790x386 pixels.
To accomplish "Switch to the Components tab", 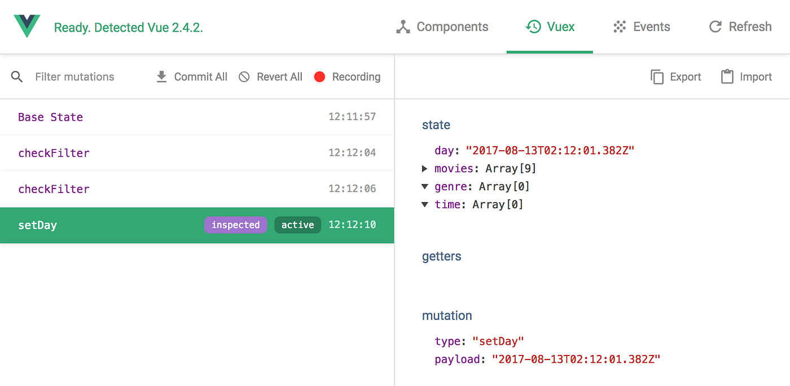I will [442, 26].
